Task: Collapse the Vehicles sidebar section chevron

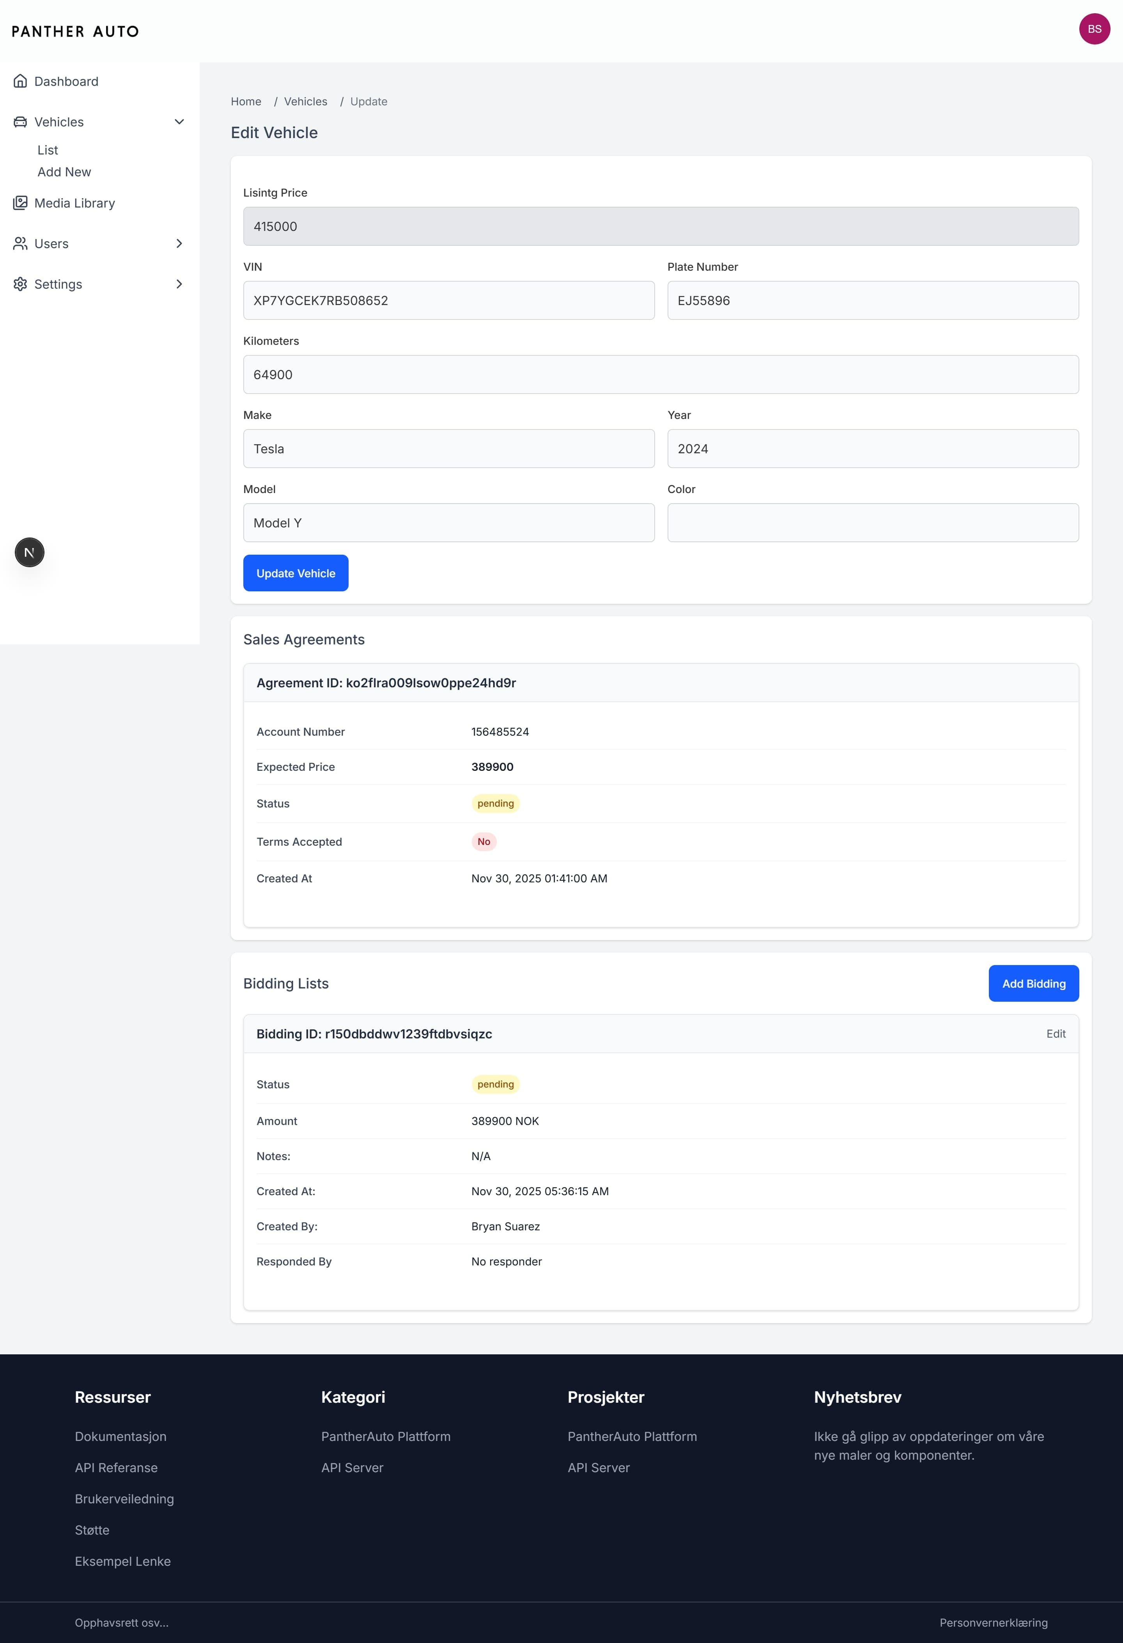Action: (179, 122)
